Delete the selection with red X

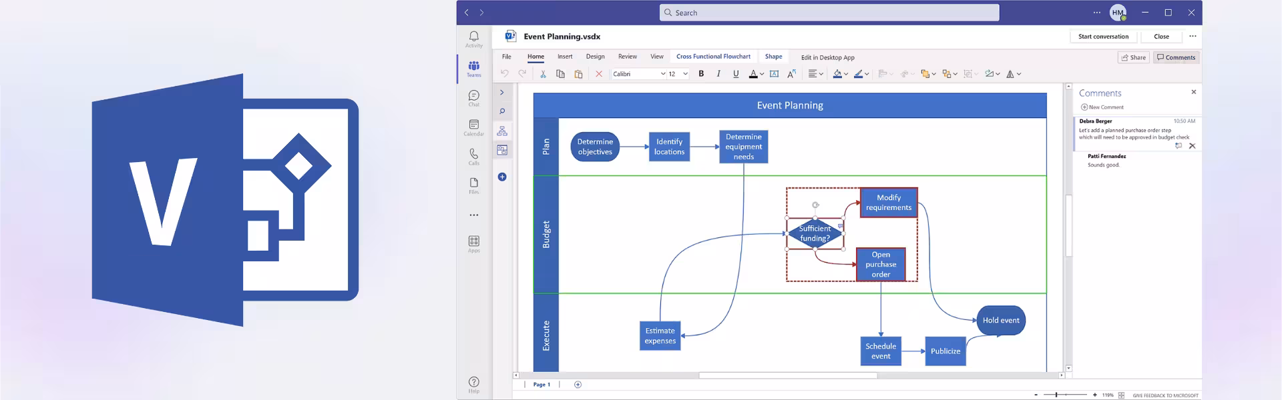[599, 74]
